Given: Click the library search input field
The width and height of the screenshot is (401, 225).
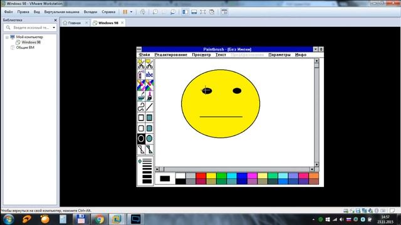Looking at the screenshot, I should 31,27.
